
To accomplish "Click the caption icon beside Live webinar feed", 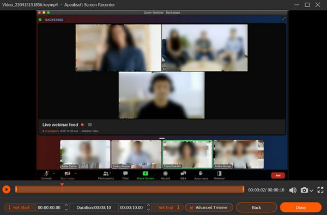I will pyautogui.click(x=90, y=124).
